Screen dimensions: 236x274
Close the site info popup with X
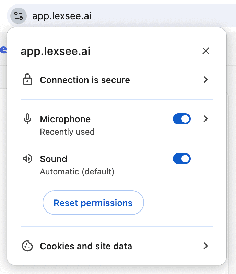click(x=206, y=51)
